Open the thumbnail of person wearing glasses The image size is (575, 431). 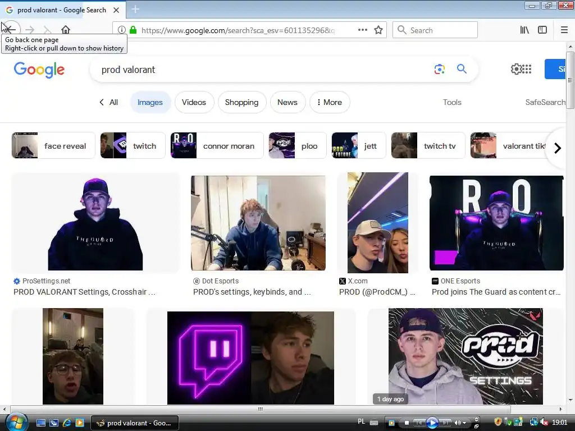pyautogui.click(x=73, y=356)
